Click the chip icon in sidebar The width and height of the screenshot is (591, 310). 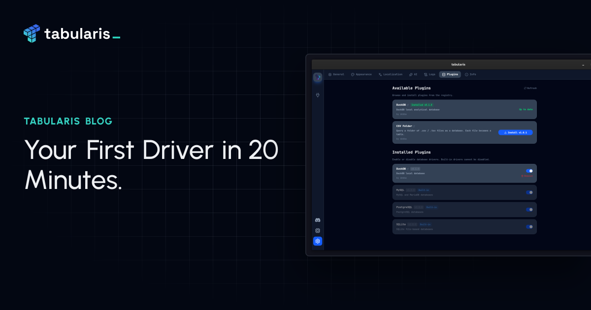[318, 230]
